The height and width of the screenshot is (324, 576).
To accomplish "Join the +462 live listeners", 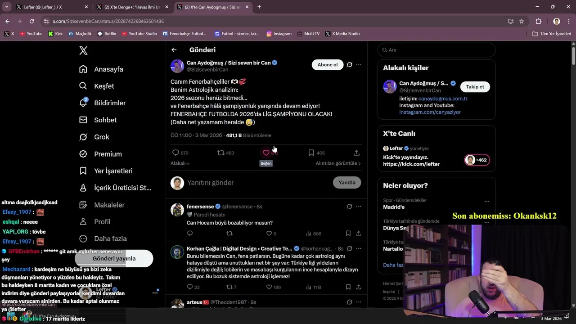I will point(477,160).
